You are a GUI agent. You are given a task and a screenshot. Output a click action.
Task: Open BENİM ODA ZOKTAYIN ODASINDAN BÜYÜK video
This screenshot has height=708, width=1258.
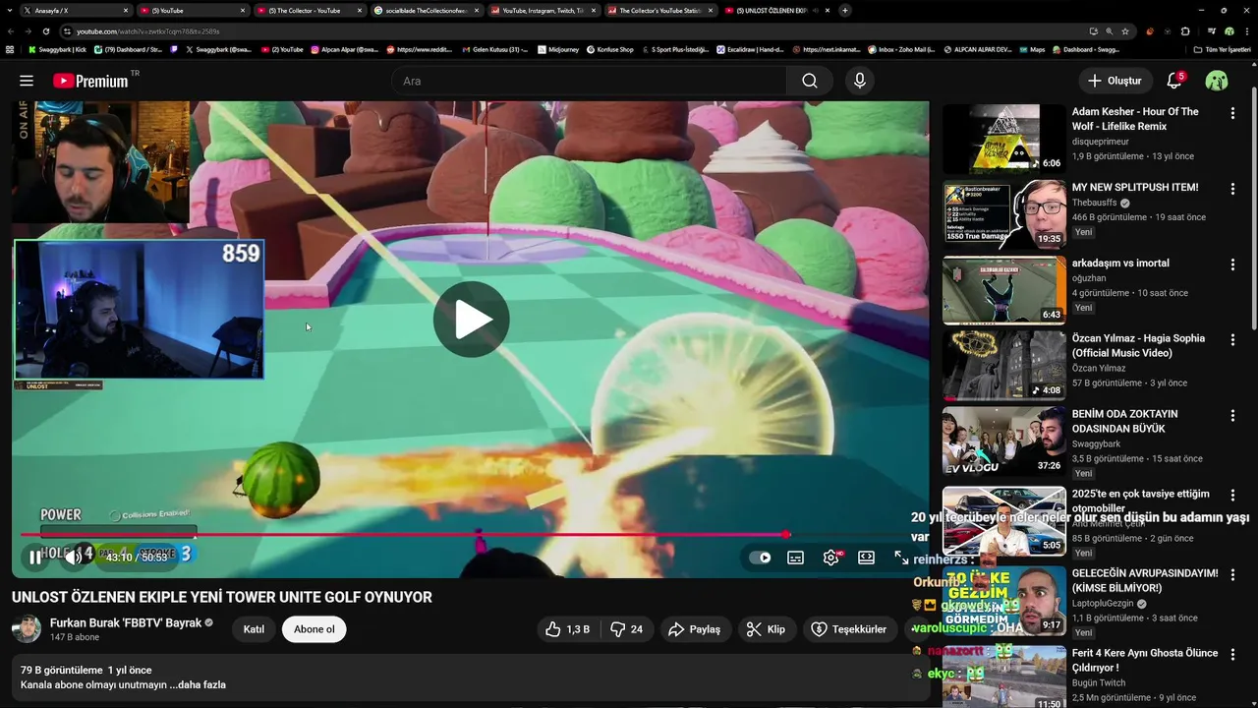tap(1124, 421)
